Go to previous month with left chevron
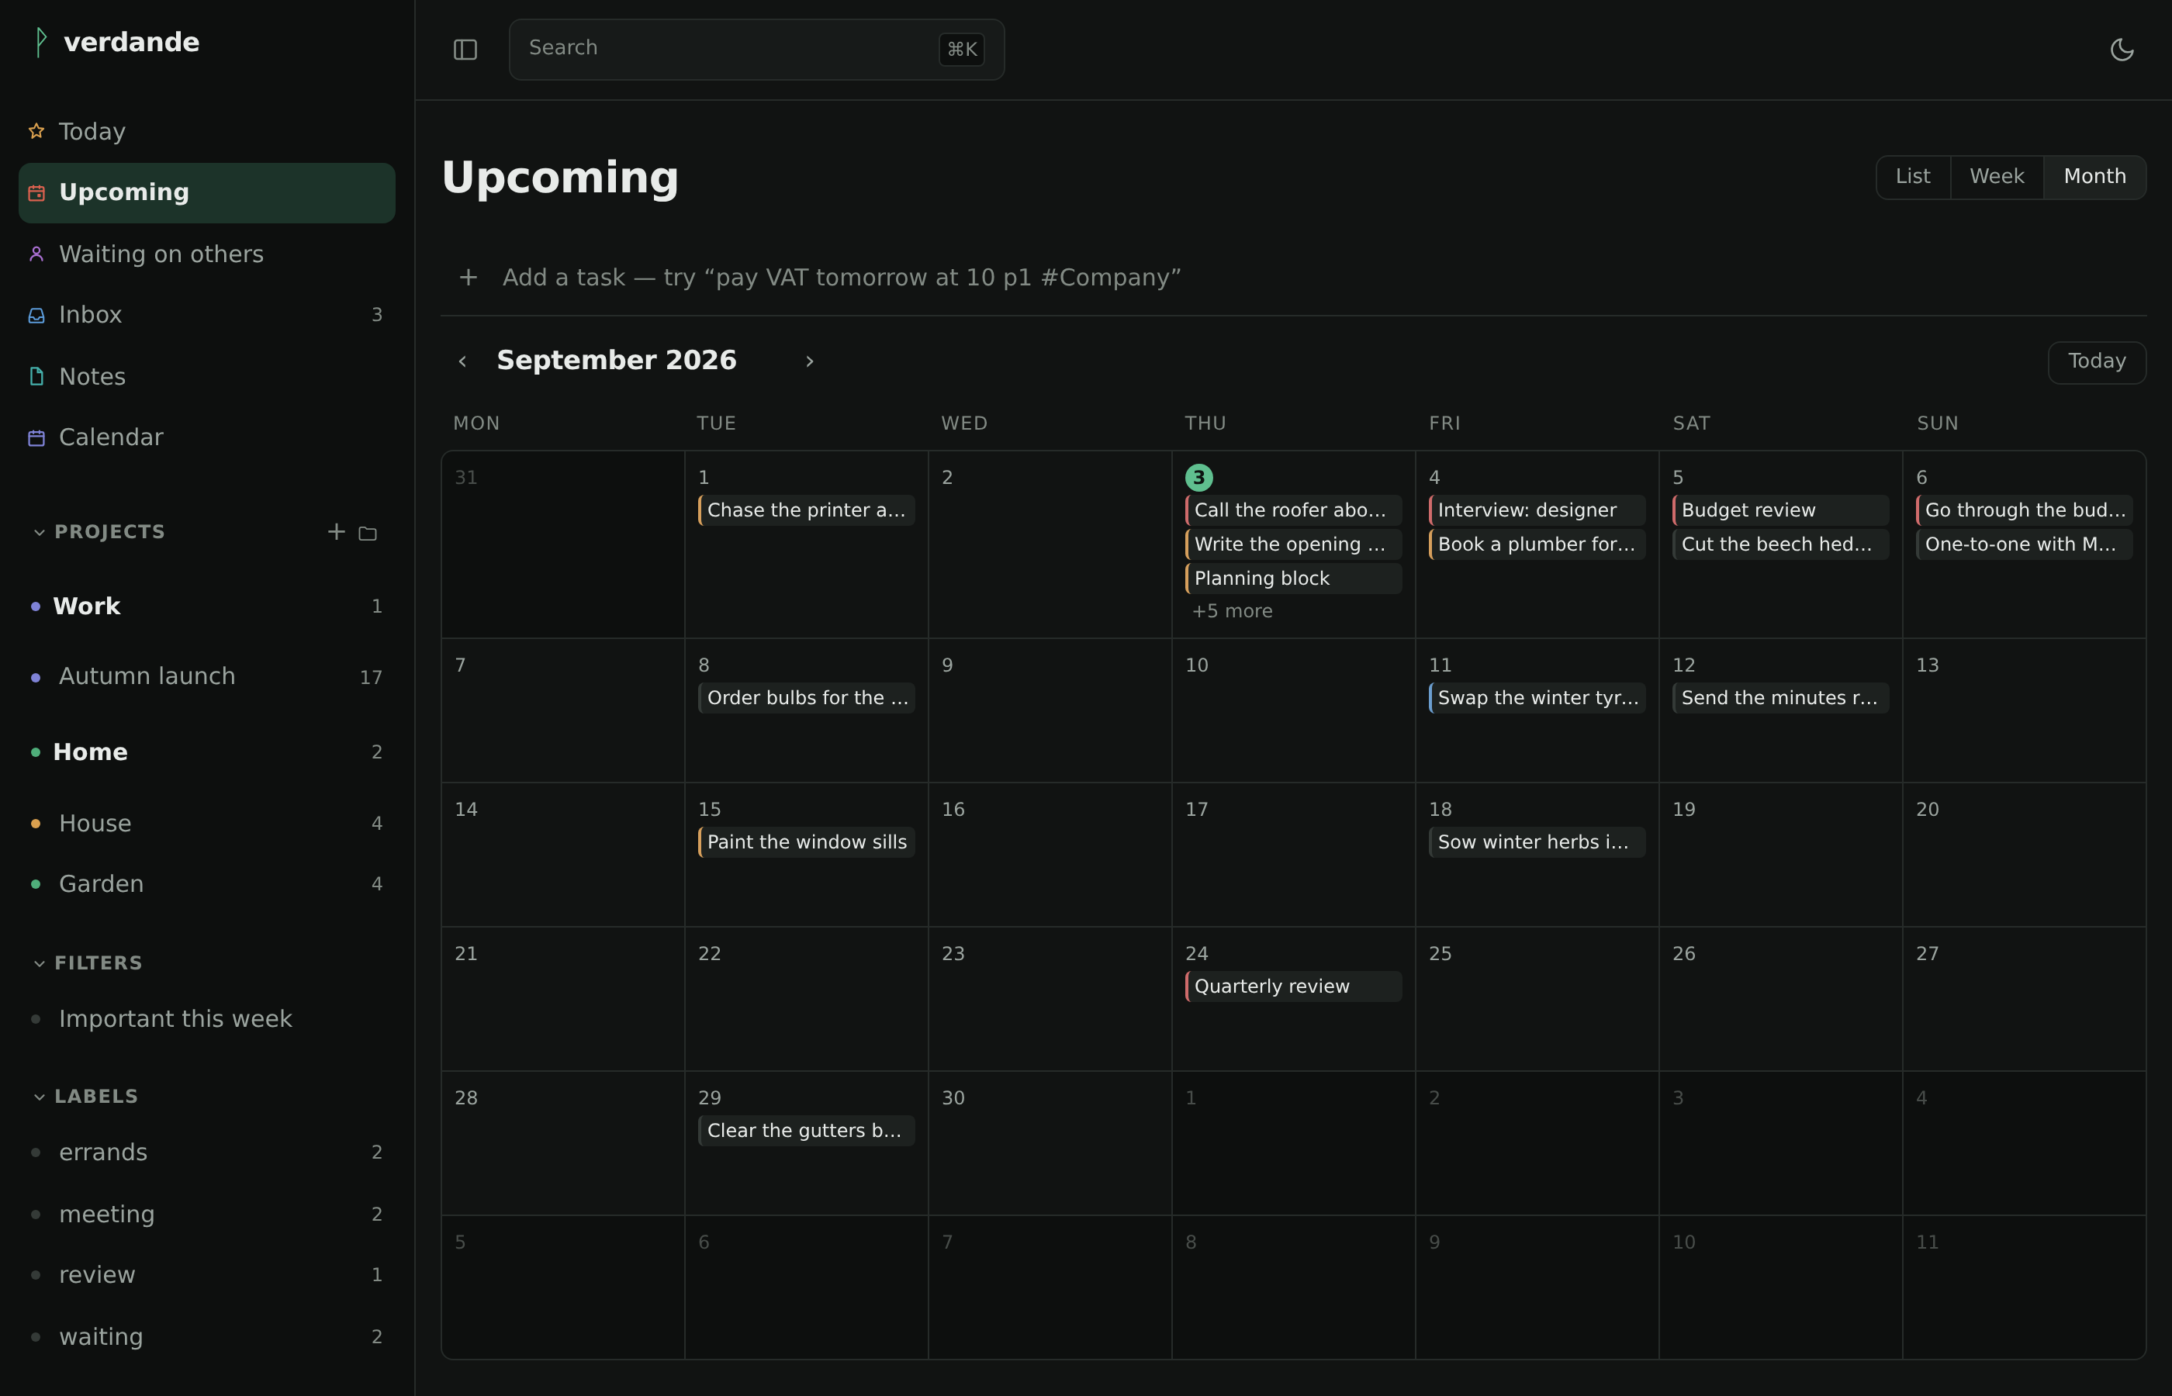This screenshot has height=1396, width=2172. 462,361
